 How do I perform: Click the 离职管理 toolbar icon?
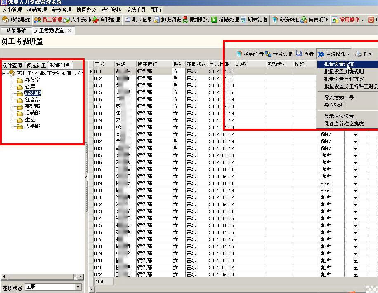[95, 20]
